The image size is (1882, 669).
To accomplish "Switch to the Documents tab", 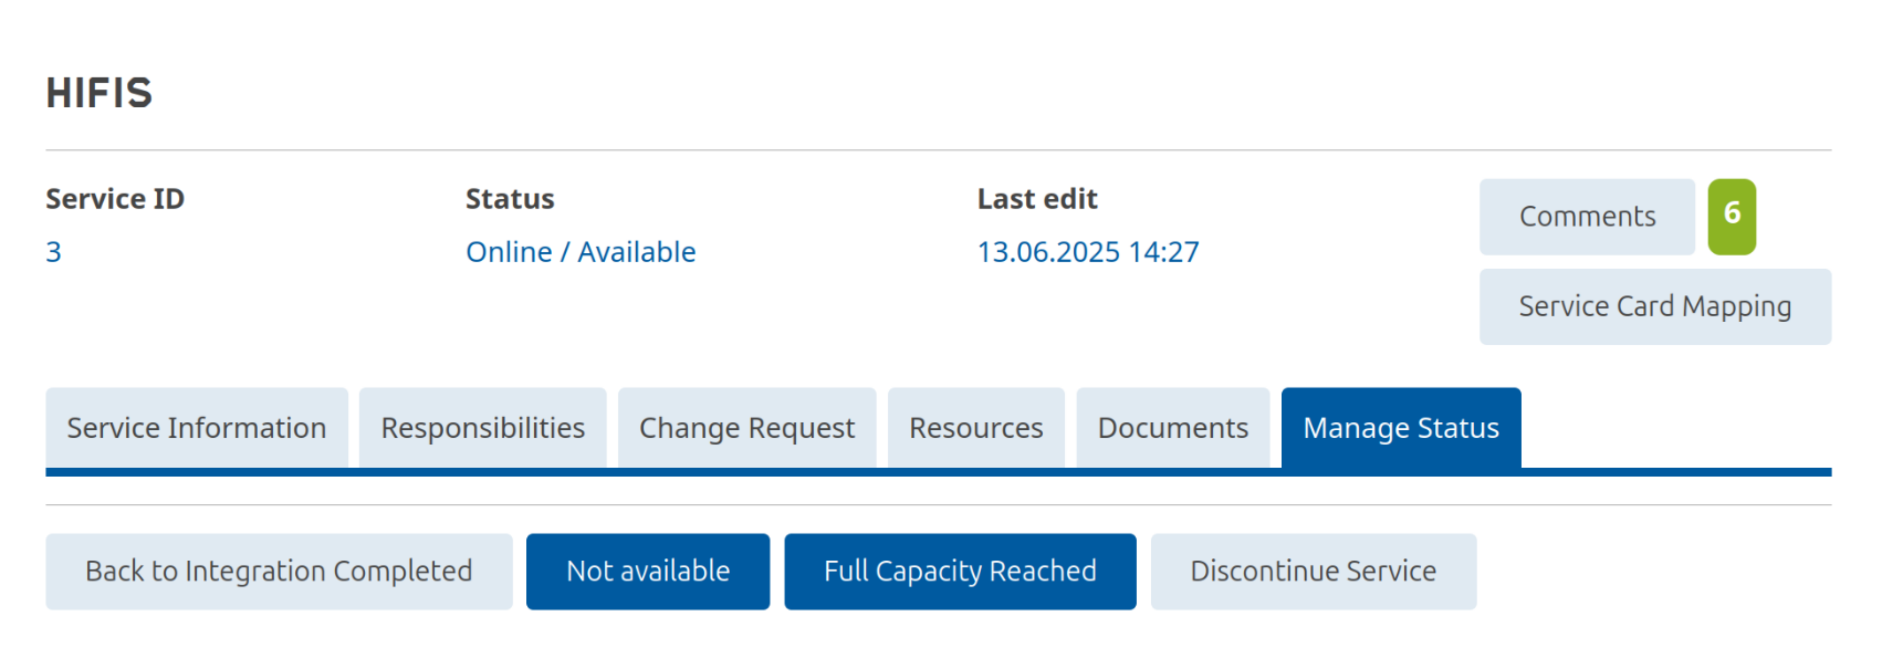I will click(1173, 428).
